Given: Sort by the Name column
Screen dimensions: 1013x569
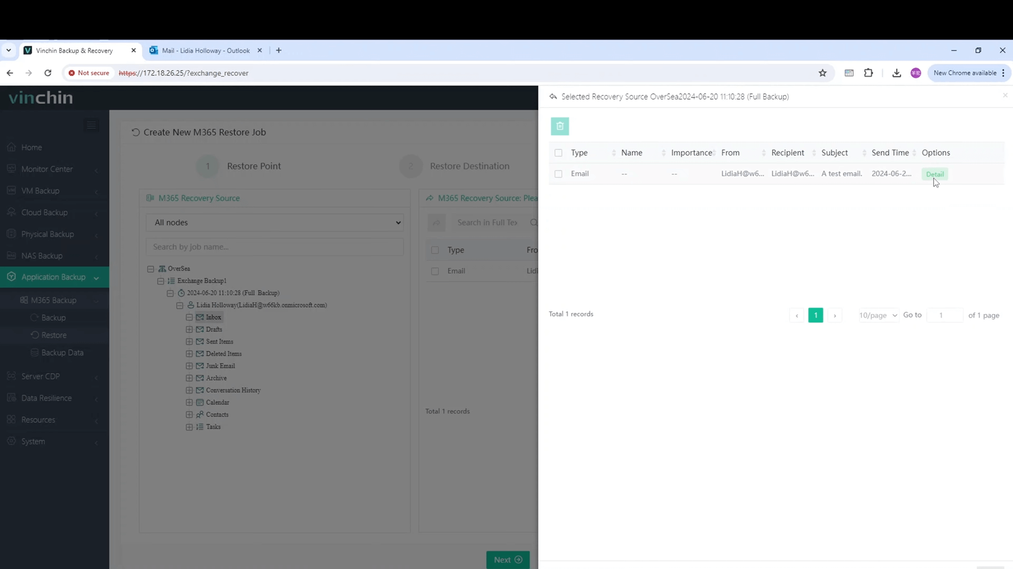Looking at the screenshot, I should coord(663,153).
